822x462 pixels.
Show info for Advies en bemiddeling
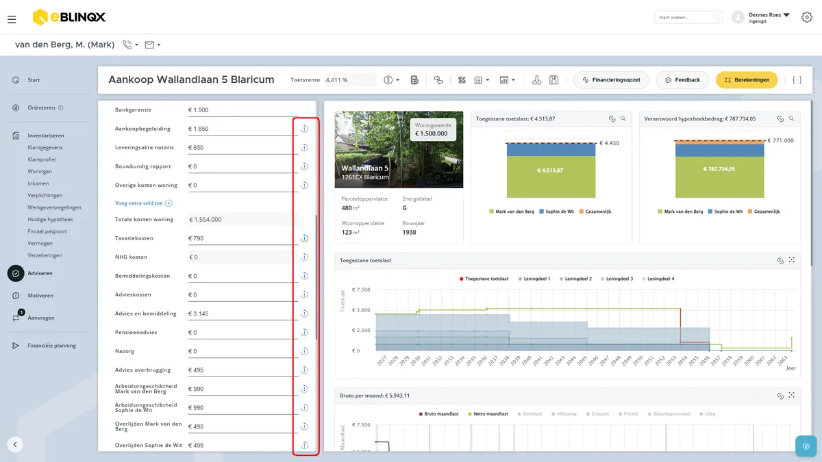tap(304, 313)
